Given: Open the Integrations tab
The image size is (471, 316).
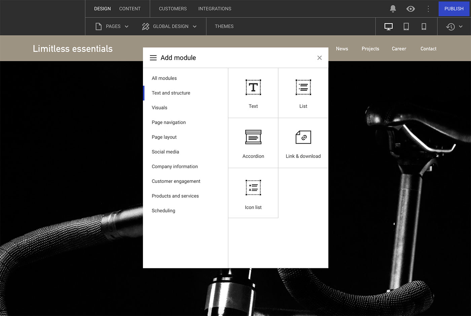Looking at the screenshot, I should click(215, 9).
